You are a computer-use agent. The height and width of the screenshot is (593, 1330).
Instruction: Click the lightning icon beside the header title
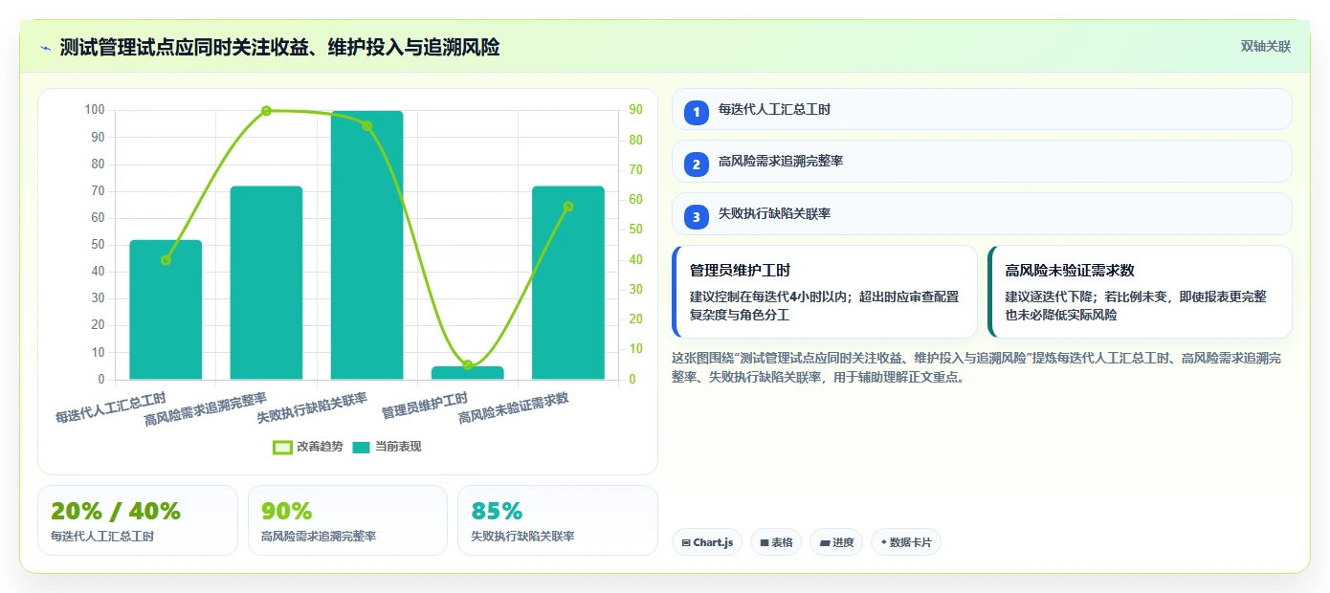coord(45,47)
